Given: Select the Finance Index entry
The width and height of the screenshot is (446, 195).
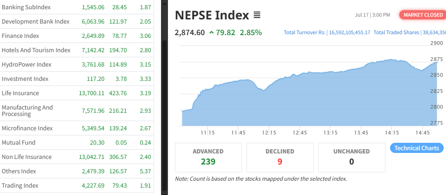Looking at the screenshot, I should click(x=20, y=36).
